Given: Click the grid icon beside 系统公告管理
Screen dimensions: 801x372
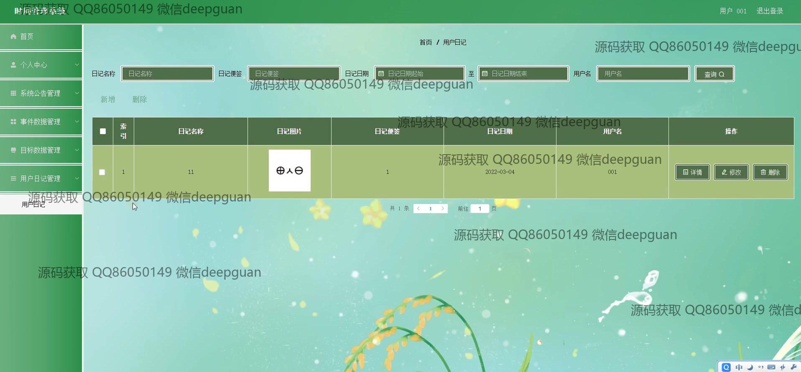Looking at the screenshot, I should pos(13,93).
